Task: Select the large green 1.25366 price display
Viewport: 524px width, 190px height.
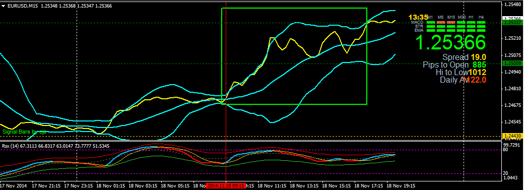Action: (x=450, y=42)
